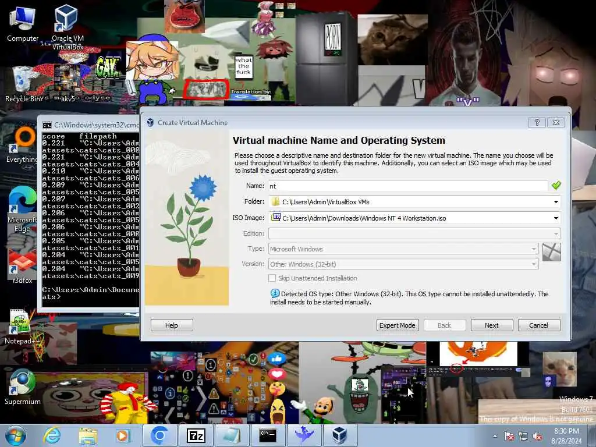This screenshot has width=596, height=447.
Task: Click the info icon by Detected OS type
Action: [275, 293]
